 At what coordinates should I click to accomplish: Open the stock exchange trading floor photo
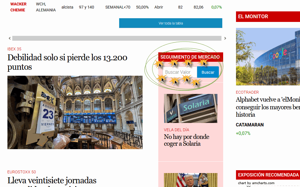click(x=75, y=112)
